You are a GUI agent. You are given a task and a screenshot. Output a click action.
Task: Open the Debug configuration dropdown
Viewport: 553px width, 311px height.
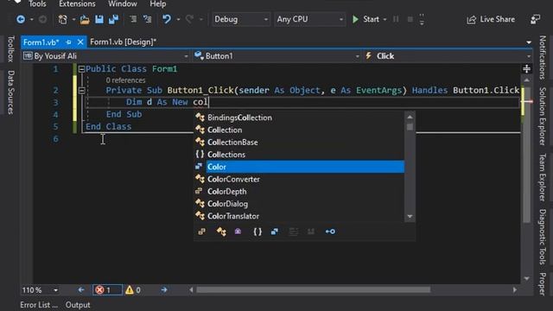click(x=241, y=19)
